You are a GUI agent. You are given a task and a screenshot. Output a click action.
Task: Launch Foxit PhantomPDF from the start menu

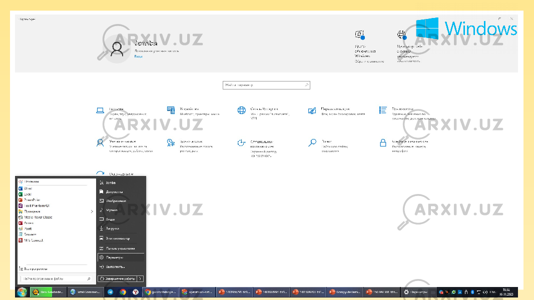(34, 206)
